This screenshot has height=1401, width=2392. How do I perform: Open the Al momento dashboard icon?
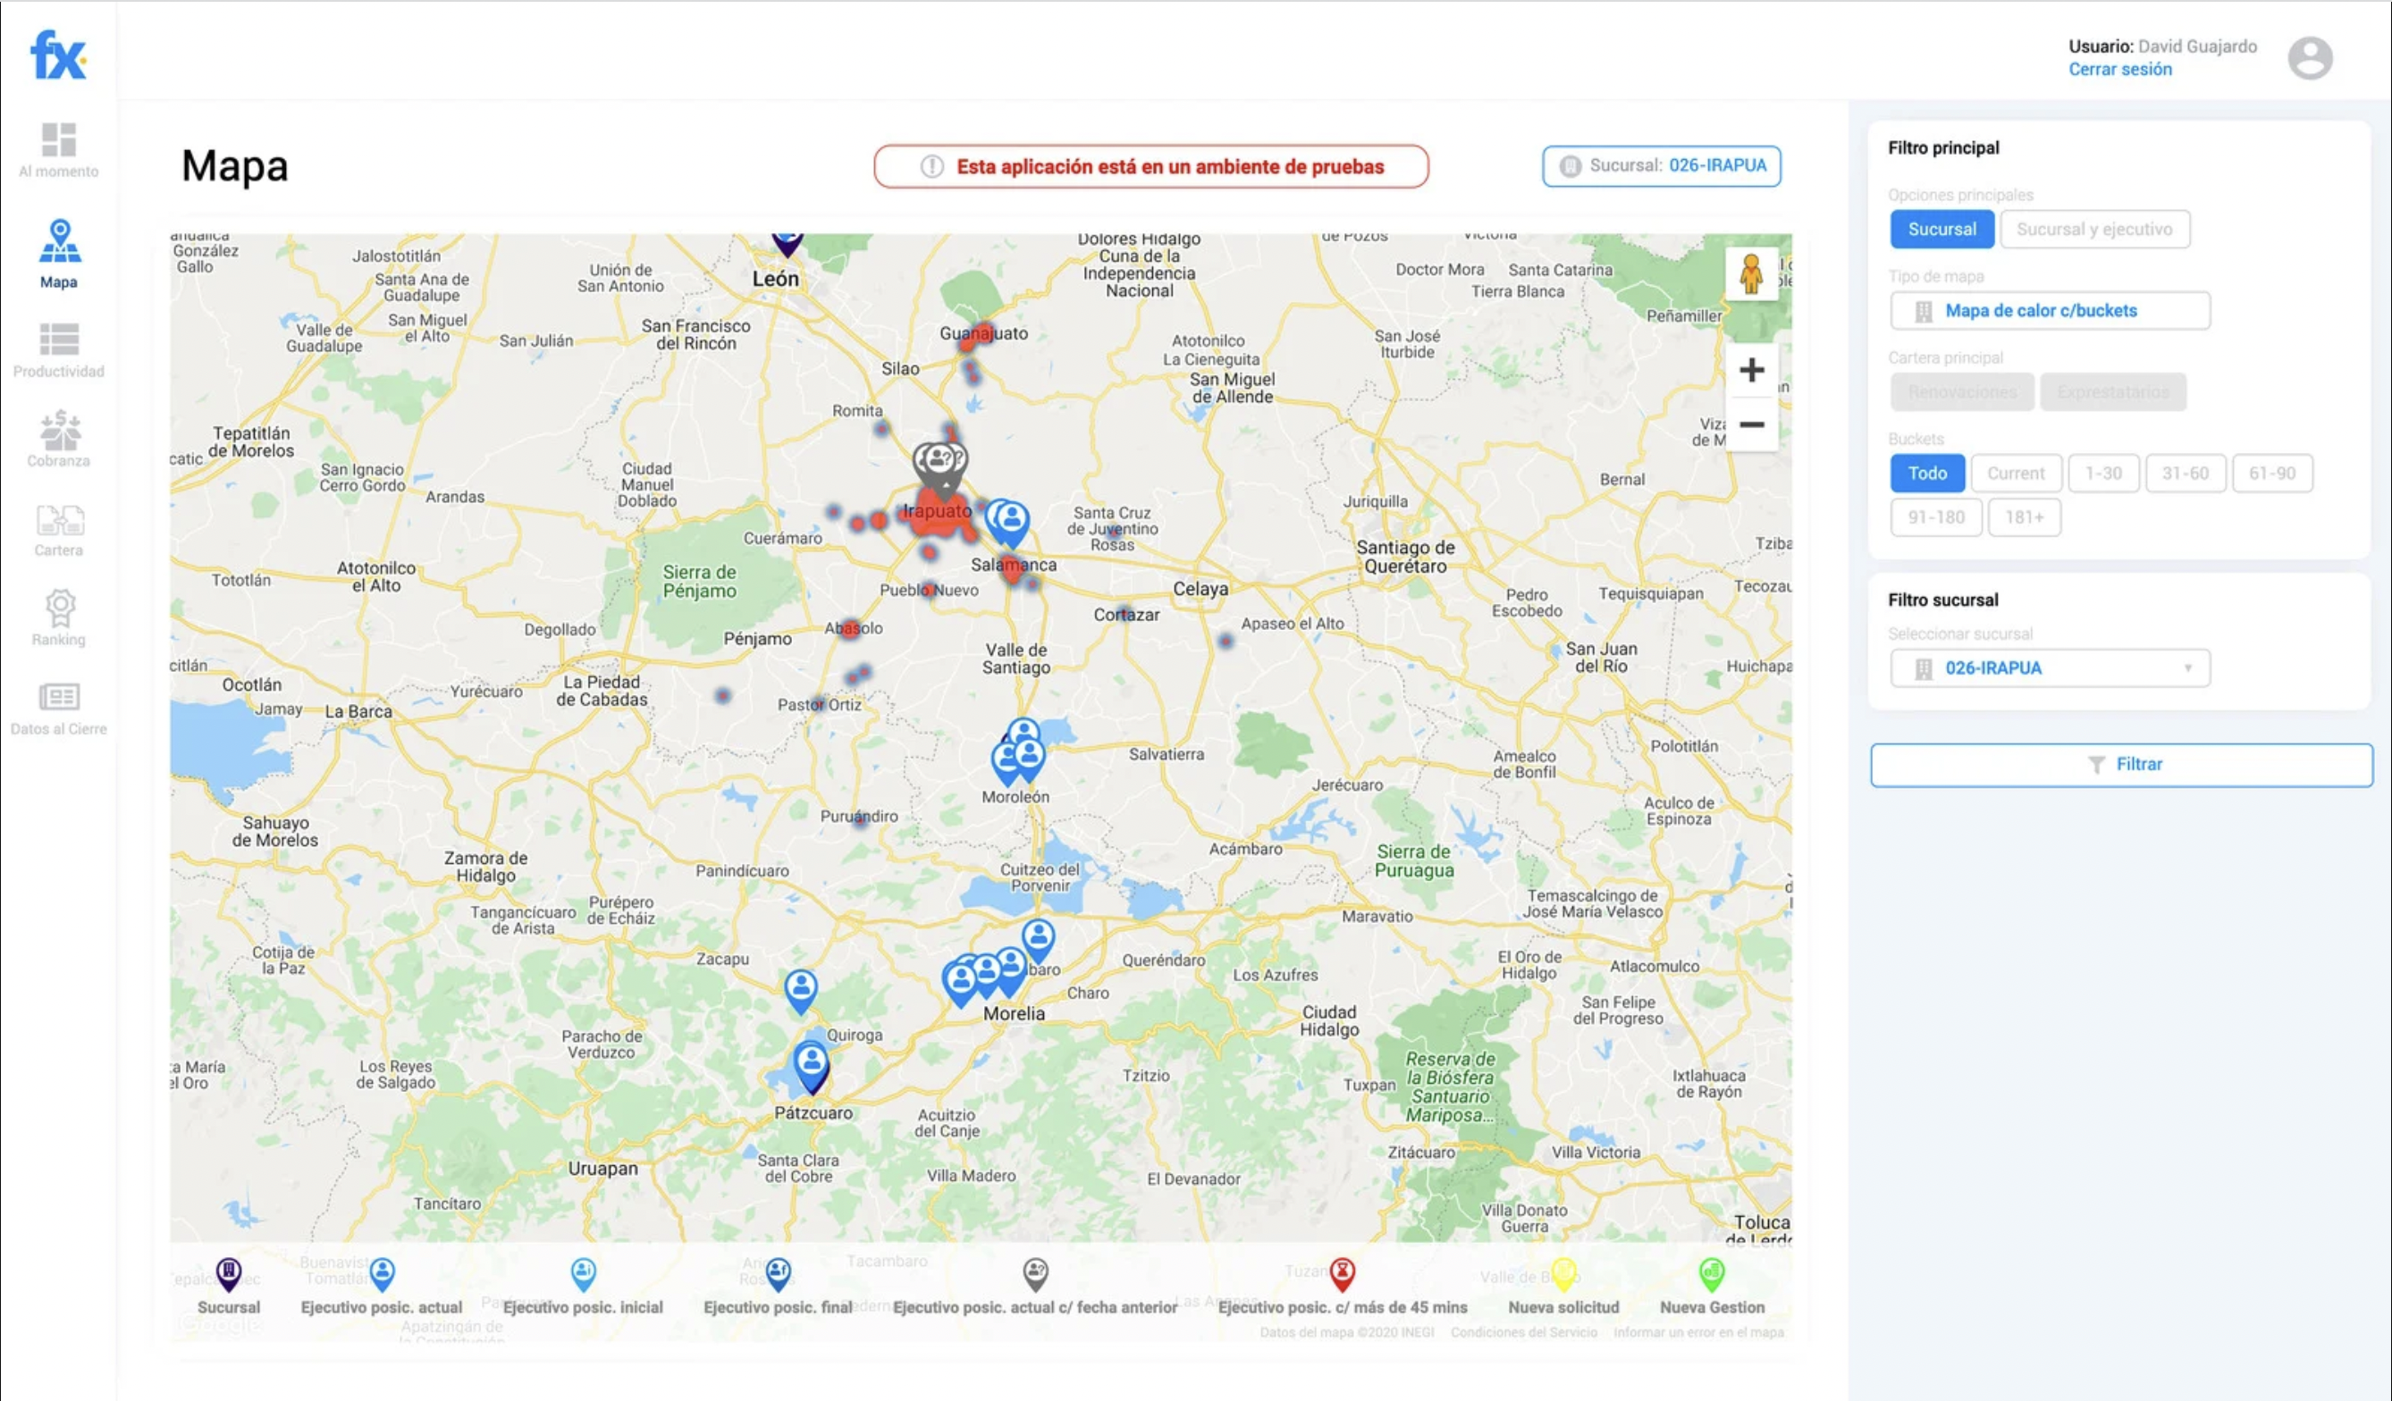pos(59,140)
